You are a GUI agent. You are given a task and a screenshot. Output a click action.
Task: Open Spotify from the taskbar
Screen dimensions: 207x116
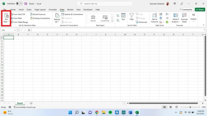click(110, 112)
